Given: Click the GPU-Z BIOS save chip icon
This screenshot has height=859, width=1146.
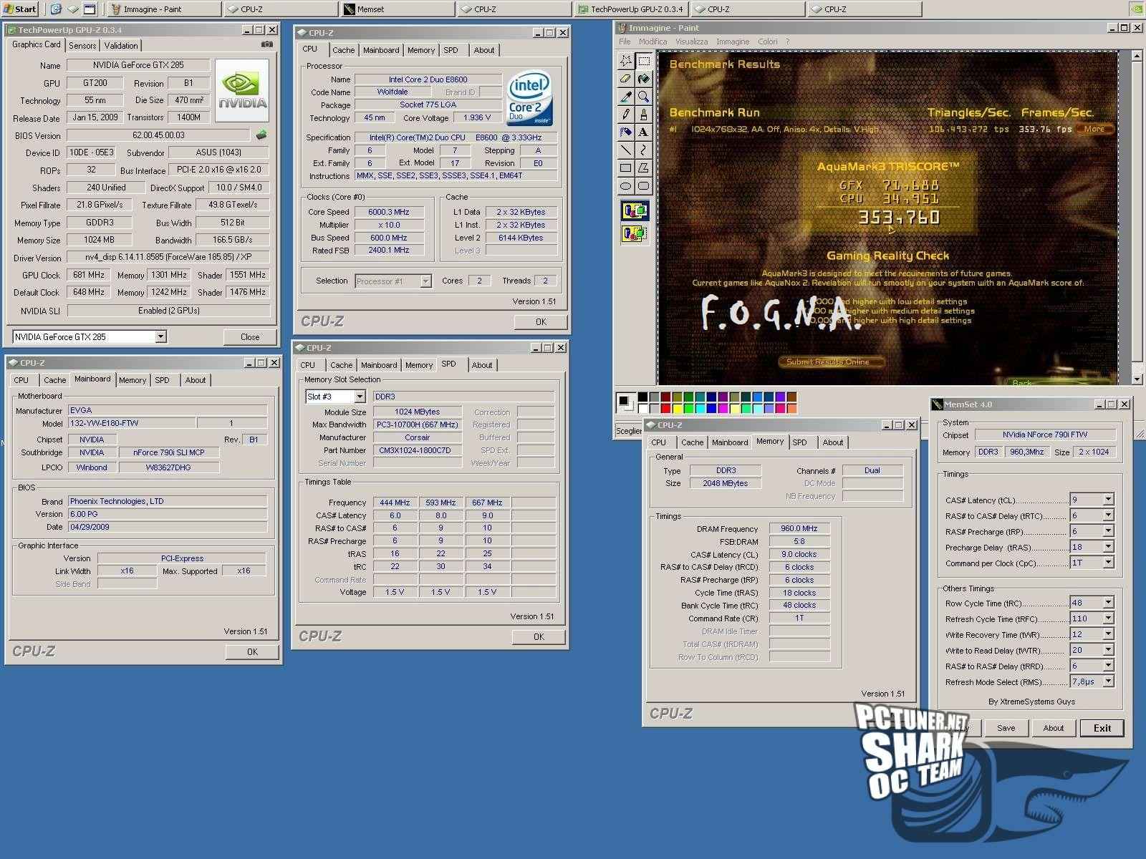Looking at the screenshot, I should tap(261, 135).
